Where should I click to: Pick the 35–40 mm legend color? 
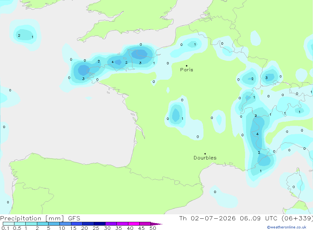pos(122,224)
